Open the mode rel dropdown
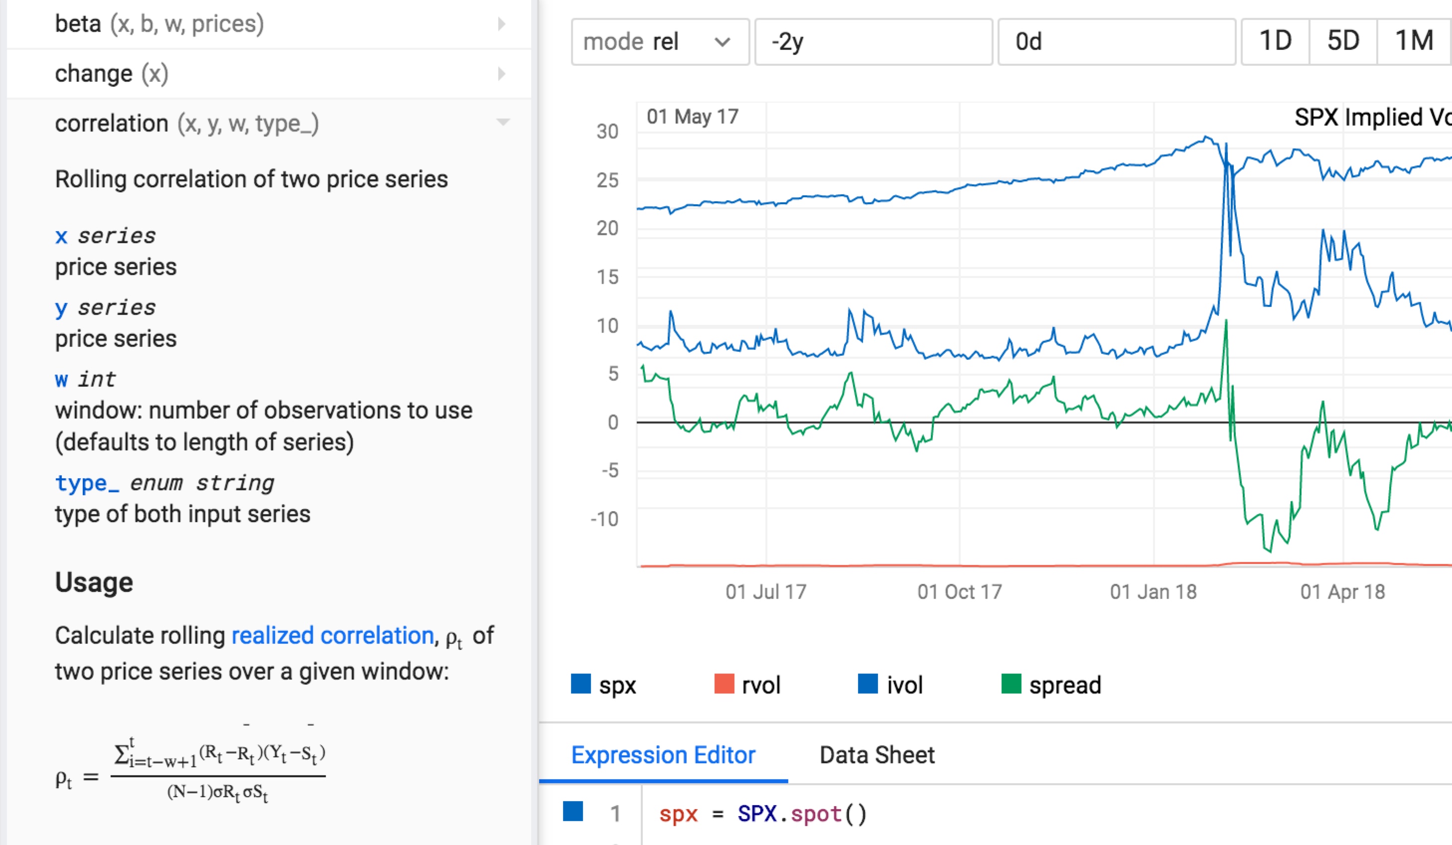Screen dimensions: 1452x845 pos(660,41)
